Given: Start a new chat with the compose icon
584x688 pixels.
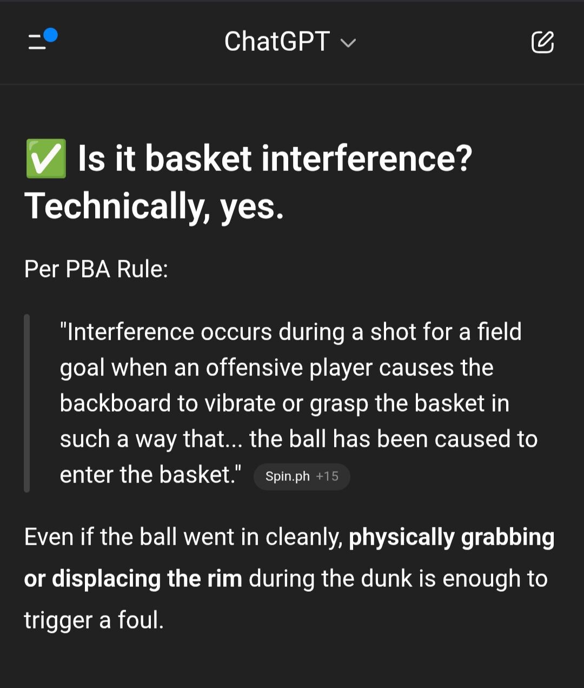Looking at the screenshot, I should (x=542, y=42).
